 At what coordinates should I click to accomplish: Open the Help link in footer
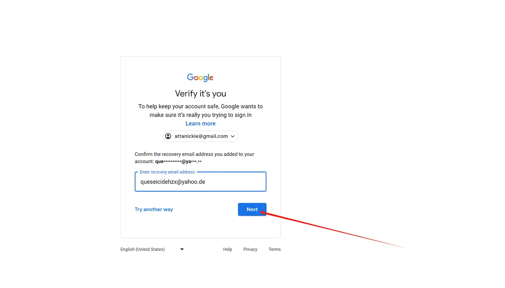click(227, 249)
